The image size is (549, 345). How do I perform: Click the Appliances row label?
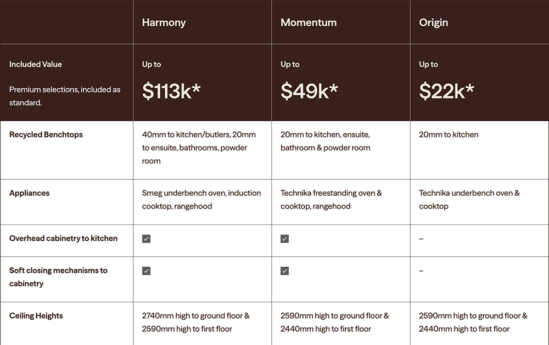(x=30, y=193)
